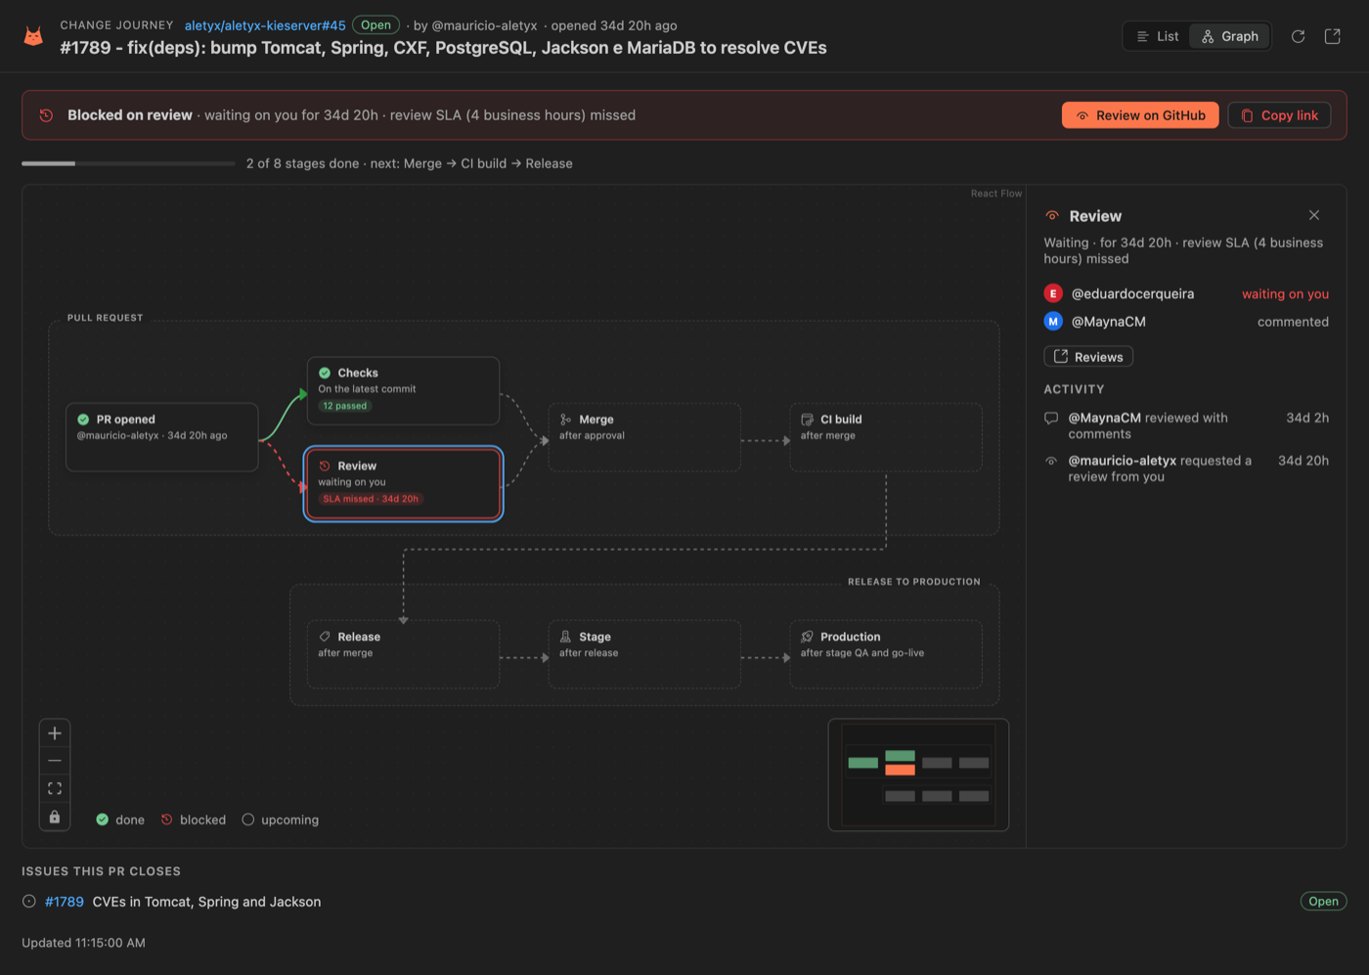The width and height of the screenshot is (1369, 975).
Task: Click the Copy link button
Action: click(1279, 115)
